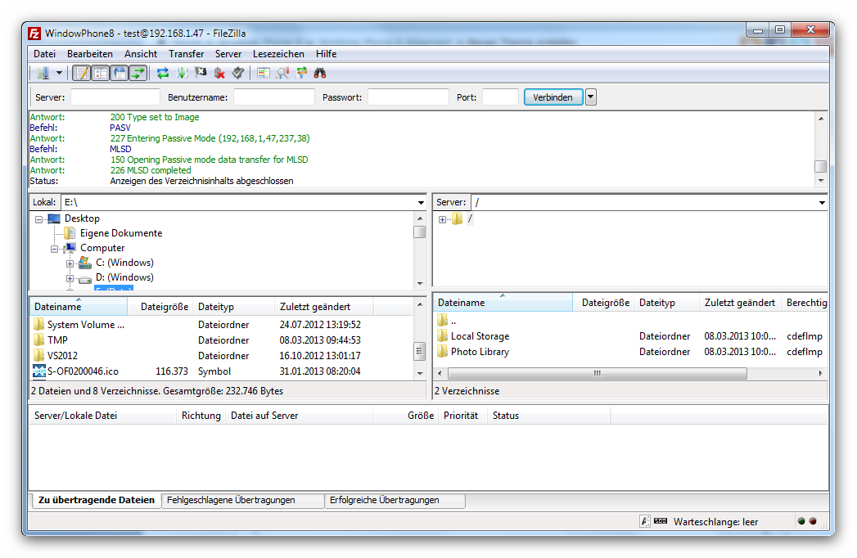857x558 pixels.
Task: Toggle the local directory tree display
Action: coord(101,73)
